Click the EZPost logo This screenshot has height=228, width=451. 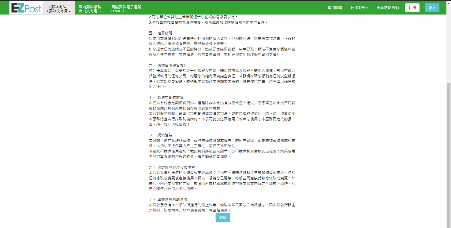[26, 8]
